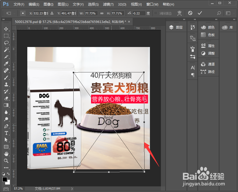Choose the reference point location grid

pos(23,13)
